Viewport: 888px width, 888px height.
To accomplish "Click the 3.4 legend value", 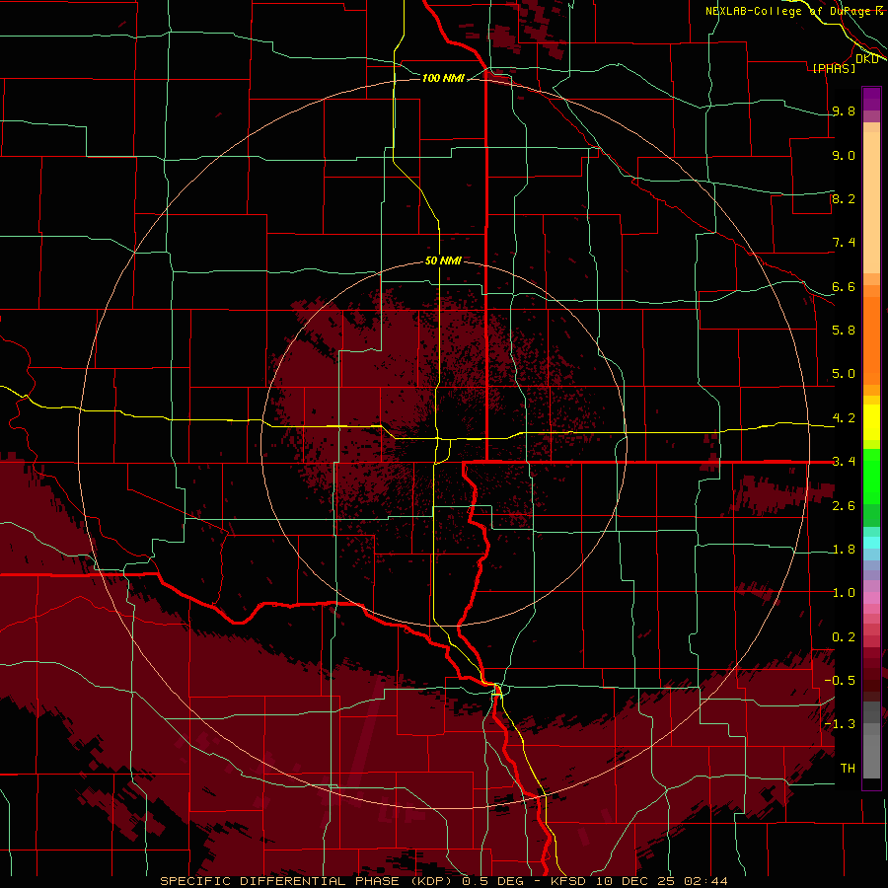I will coord(844,462).
